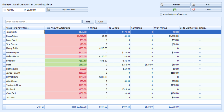Click the 61-90 Days column header

point(142,28)
